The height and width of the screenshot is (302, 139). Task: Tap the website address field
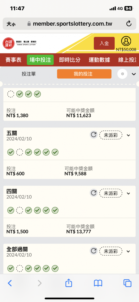coord(69,24)
